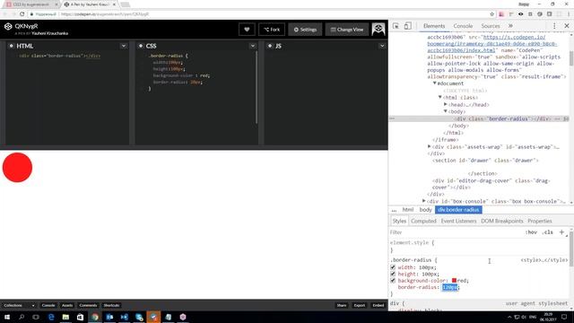
Task: Click the Share button in footer
Action: tap(342, 305)
